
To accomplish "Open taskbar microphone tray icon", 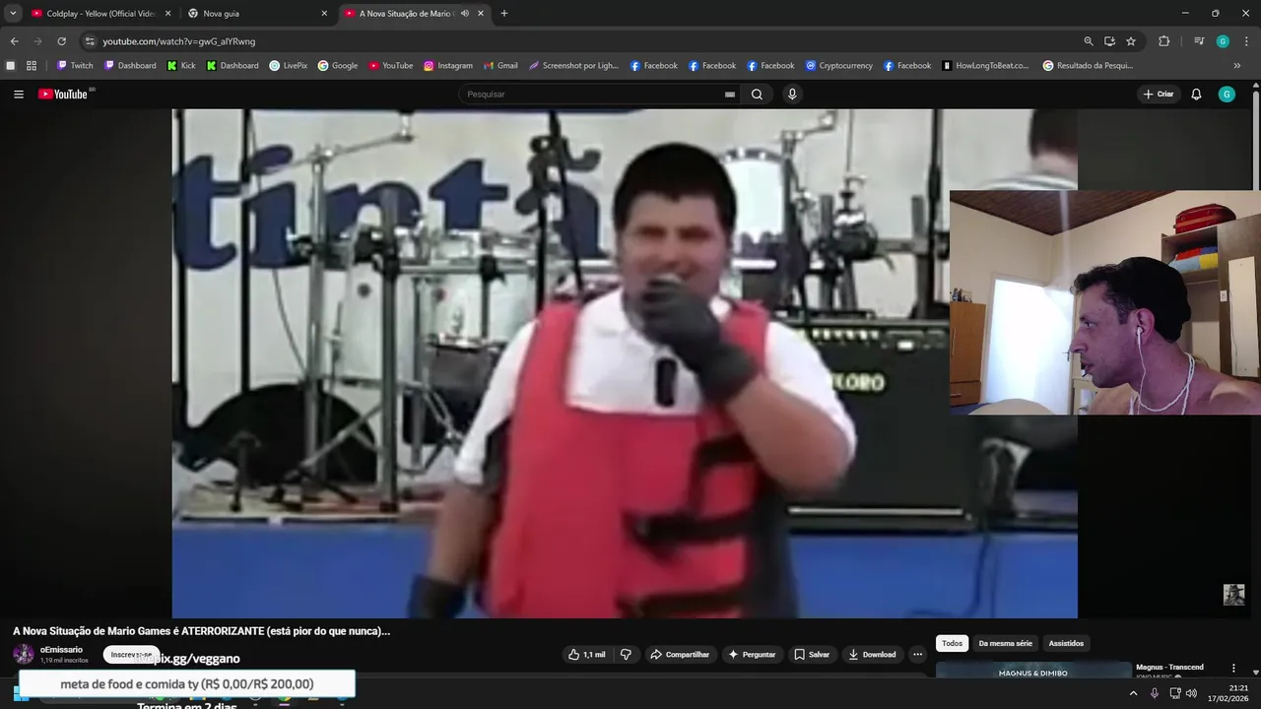I will pos(1155,693).
